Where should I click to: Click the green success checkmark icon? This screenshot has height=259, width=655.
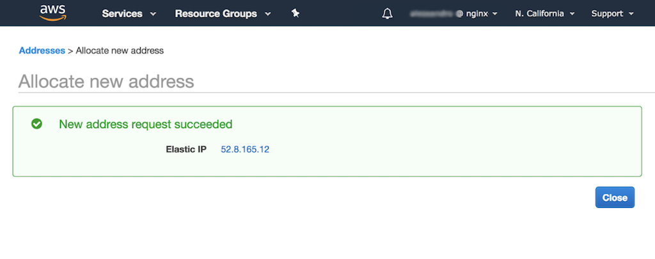click(x=37, y=124)
